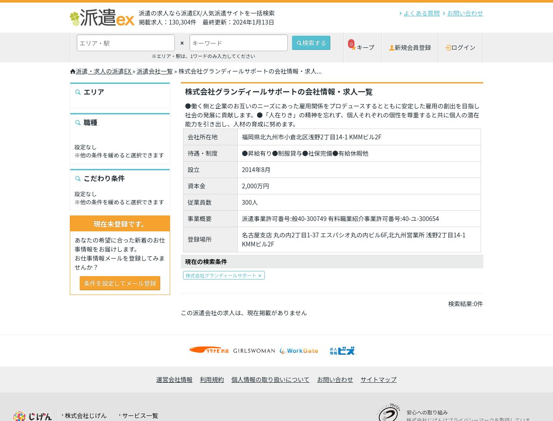Focus the エリア・駅 input field

126,43
